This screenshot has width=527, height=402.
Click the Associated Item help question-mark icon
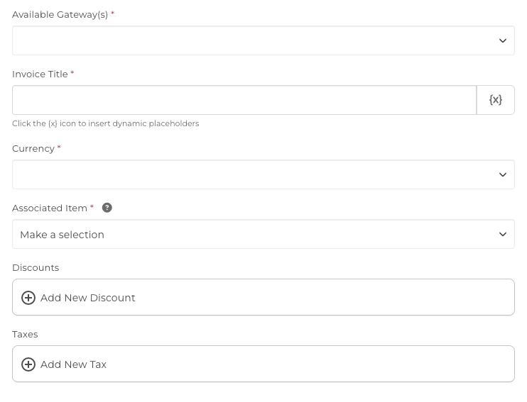pyautogui.click(x=107, y=208)
